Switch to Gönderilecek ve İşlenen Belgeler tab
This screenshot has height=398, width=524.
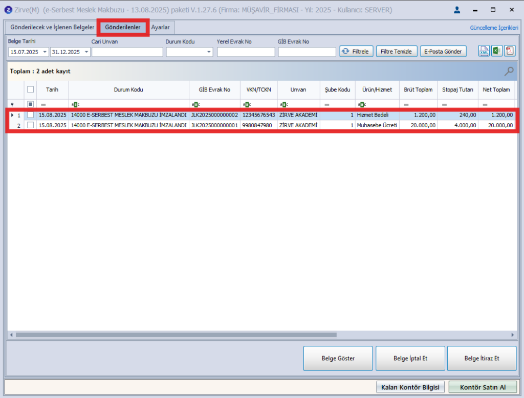[52, 27]
